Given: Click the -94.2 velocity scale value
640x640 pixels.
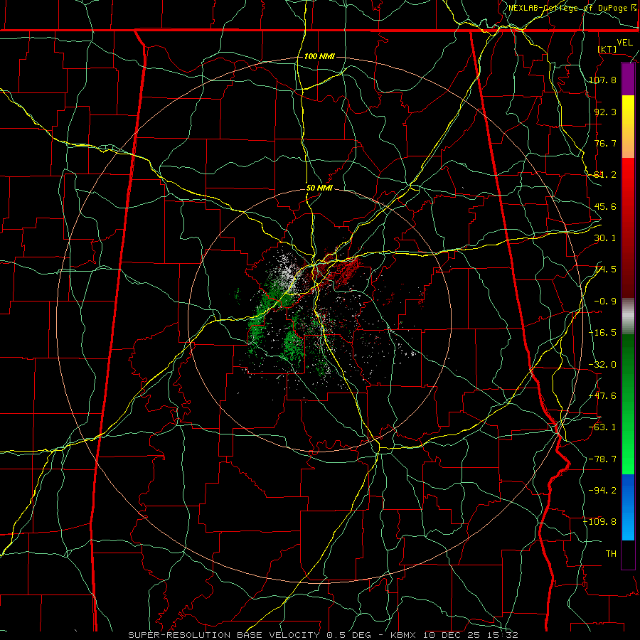Looking at the screenshot, I should [602, 491].
